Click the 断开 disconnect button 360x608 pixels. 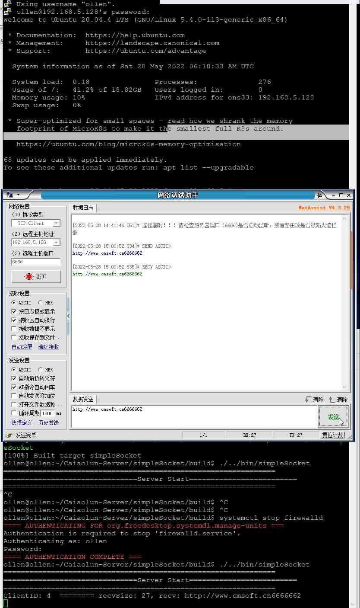click(x=36, y=277)
